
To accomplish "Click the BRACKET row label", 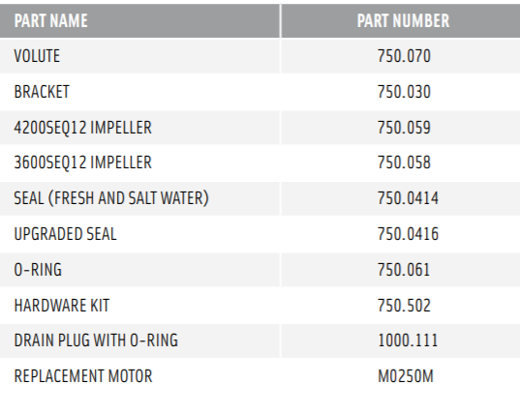I will tap(42, 92).
